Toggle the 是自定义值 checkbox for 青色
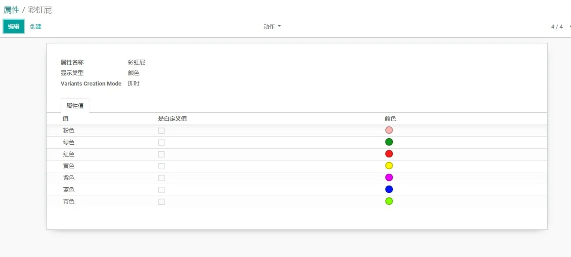The image size is (571, 257). pyautogui.click(x=161, y=201)
